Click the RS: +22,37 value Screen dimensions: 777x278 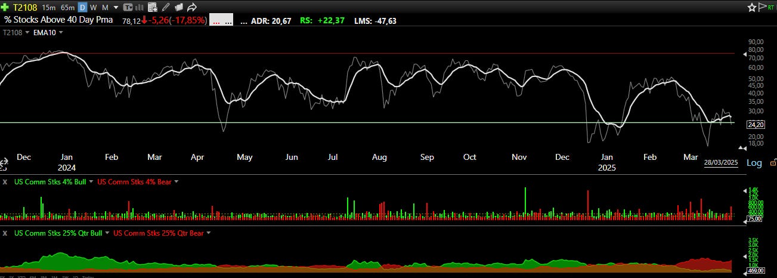pyautogui.click(x=322, y=20)
